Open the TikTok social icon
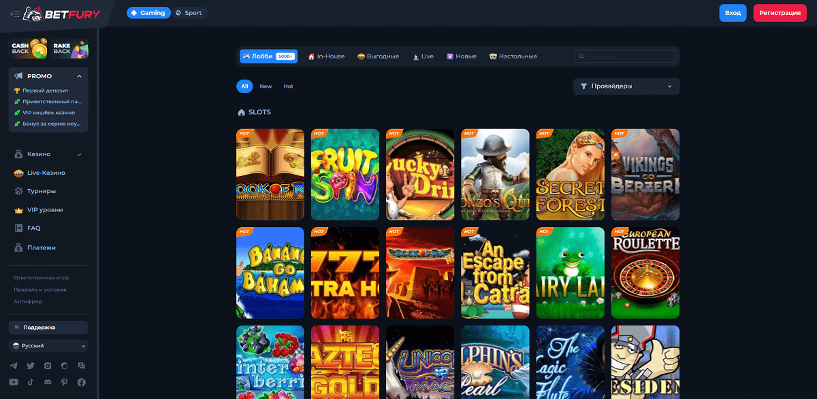 31,383
